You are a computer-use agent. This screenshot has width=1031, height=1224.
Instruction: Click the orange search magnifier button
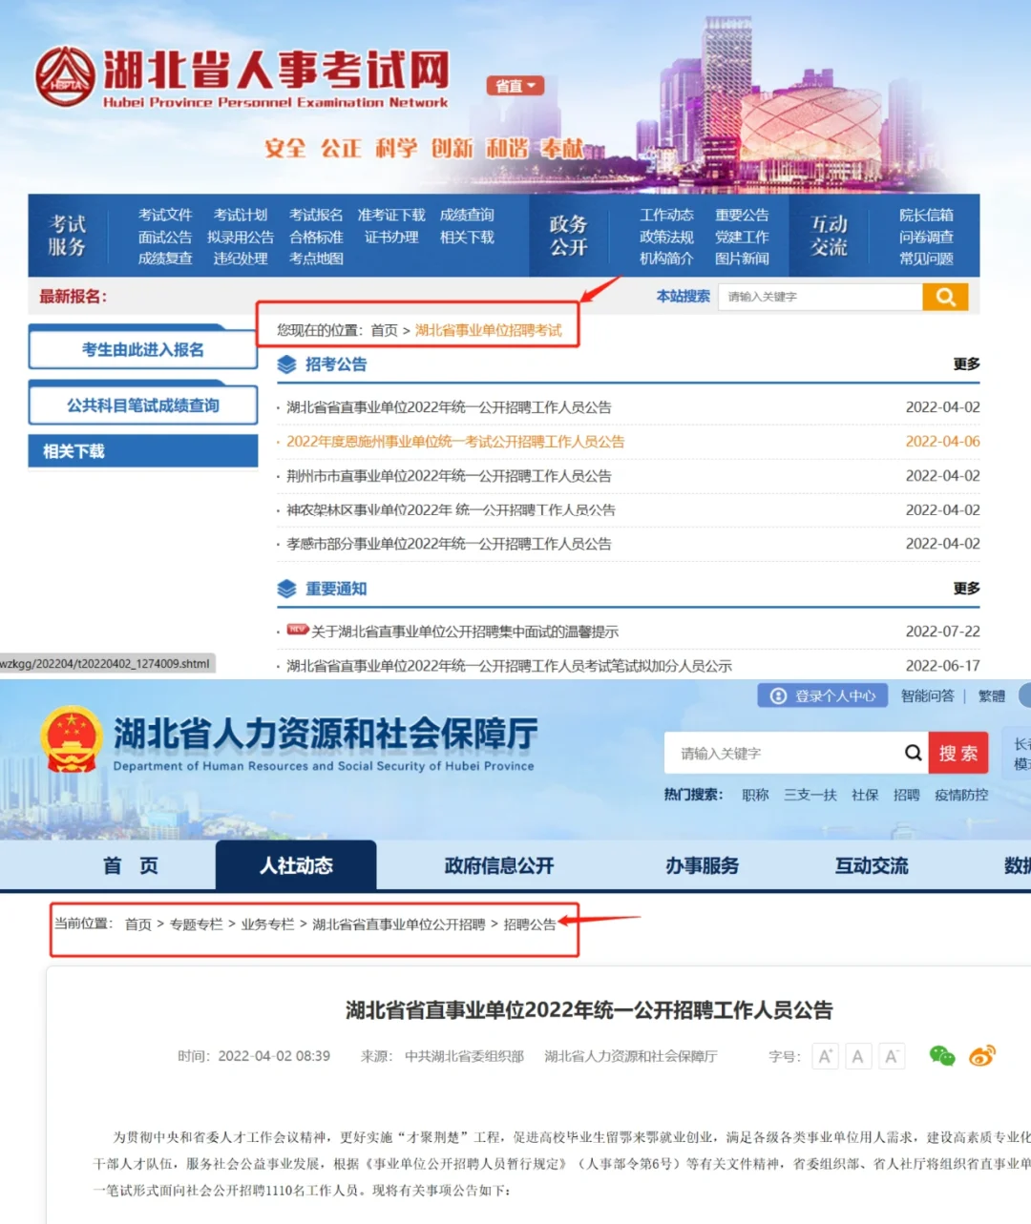945,297
